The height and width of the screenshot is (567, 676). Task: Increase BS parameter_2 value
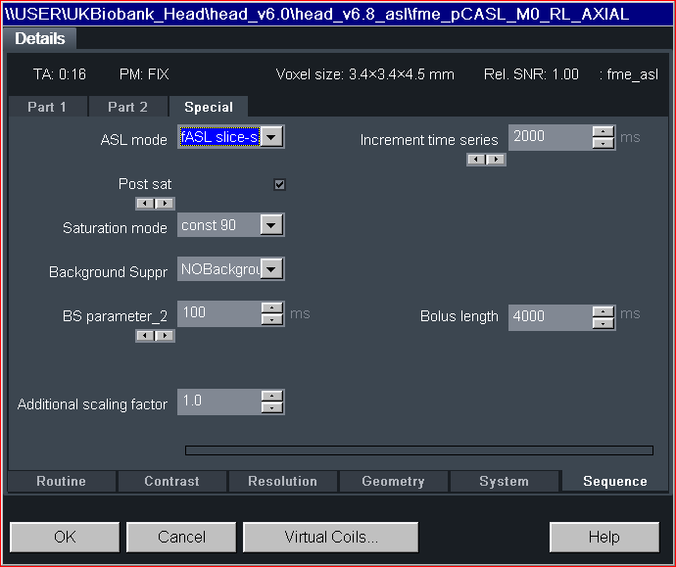tap(272, 308)
